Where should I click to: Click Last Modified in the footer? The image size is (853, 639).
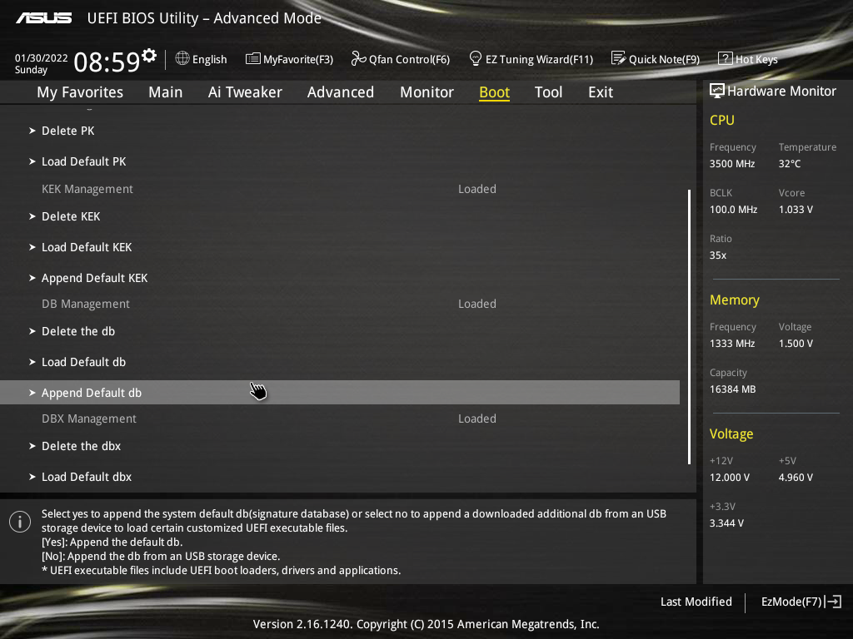pyautogui.click(x=696, y=602)
